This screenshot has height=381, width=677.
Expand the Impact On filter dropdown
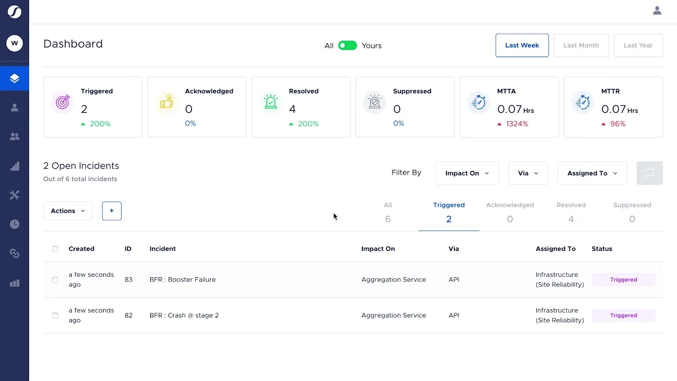pyautogui.click(x=467, y=173)
